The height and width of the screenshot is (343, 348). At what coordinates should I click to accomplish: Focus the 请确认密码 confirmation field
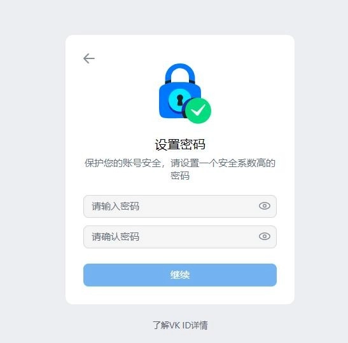[180, 237]
